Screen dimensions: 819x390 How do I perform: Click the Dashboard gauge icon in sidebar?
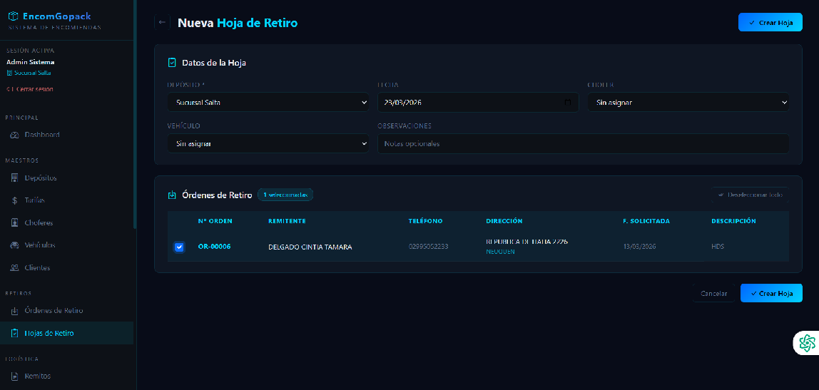pyautogui.click(x=15, y=135)
